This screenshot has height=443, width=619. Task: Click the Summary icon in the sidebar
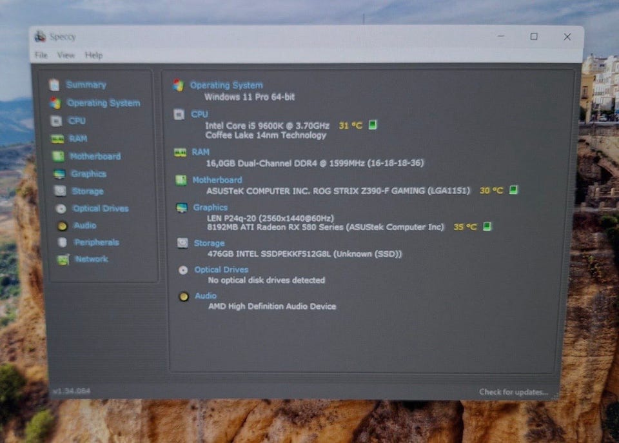click(54, 85)
